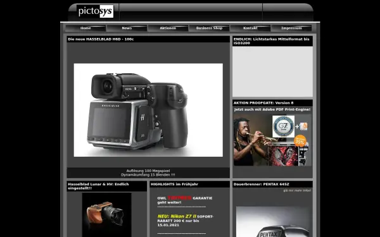Click 'ENDLICH: Lichtstarkes Mittelformat bis ISO3200' heading
380x237 pixels.
272,41
